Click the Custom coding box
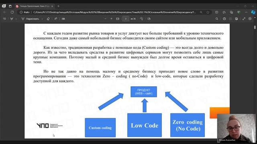This screenshot has width=257, height=144. click(100, 128)
